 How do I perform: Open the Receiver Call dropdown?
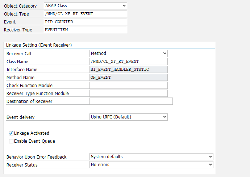pos(129,53)
